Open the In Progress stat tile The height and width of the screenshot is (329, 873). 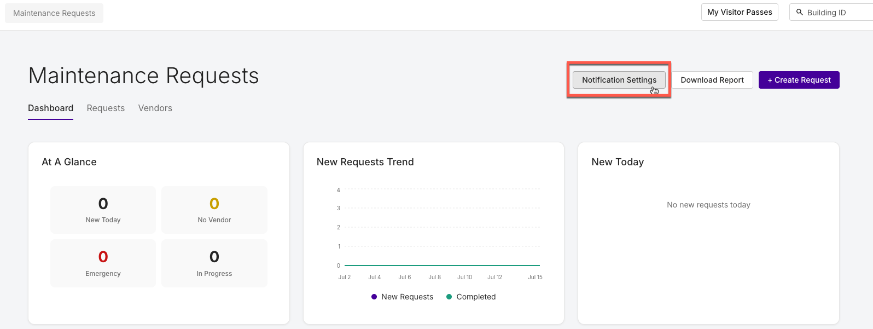pyautogui.click(x=214, y=263)
